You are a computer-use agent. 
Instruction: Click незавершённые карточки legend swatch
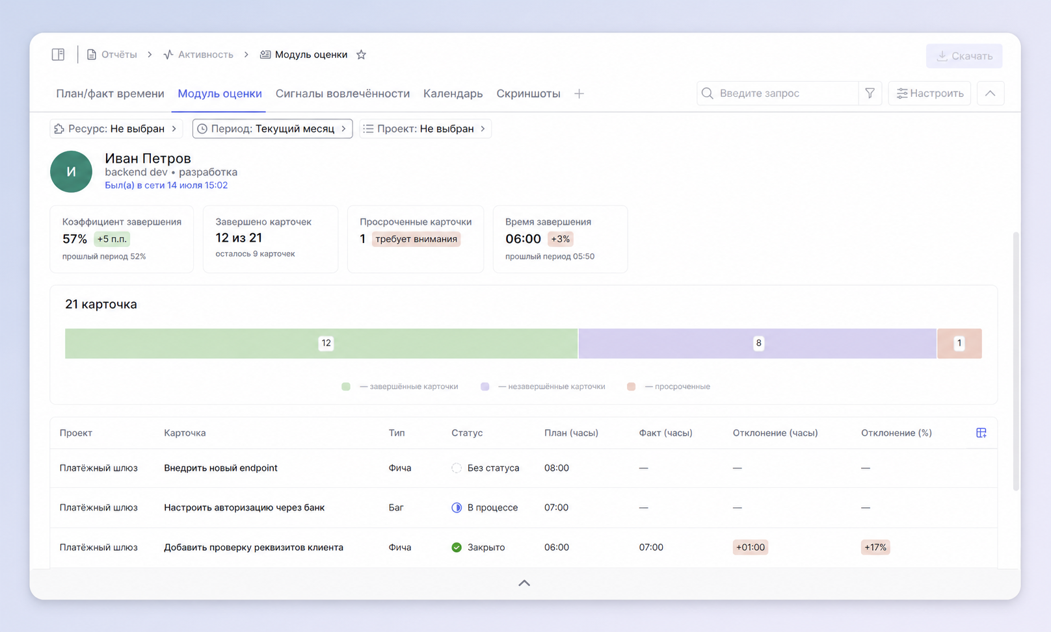tap(485, 386)
